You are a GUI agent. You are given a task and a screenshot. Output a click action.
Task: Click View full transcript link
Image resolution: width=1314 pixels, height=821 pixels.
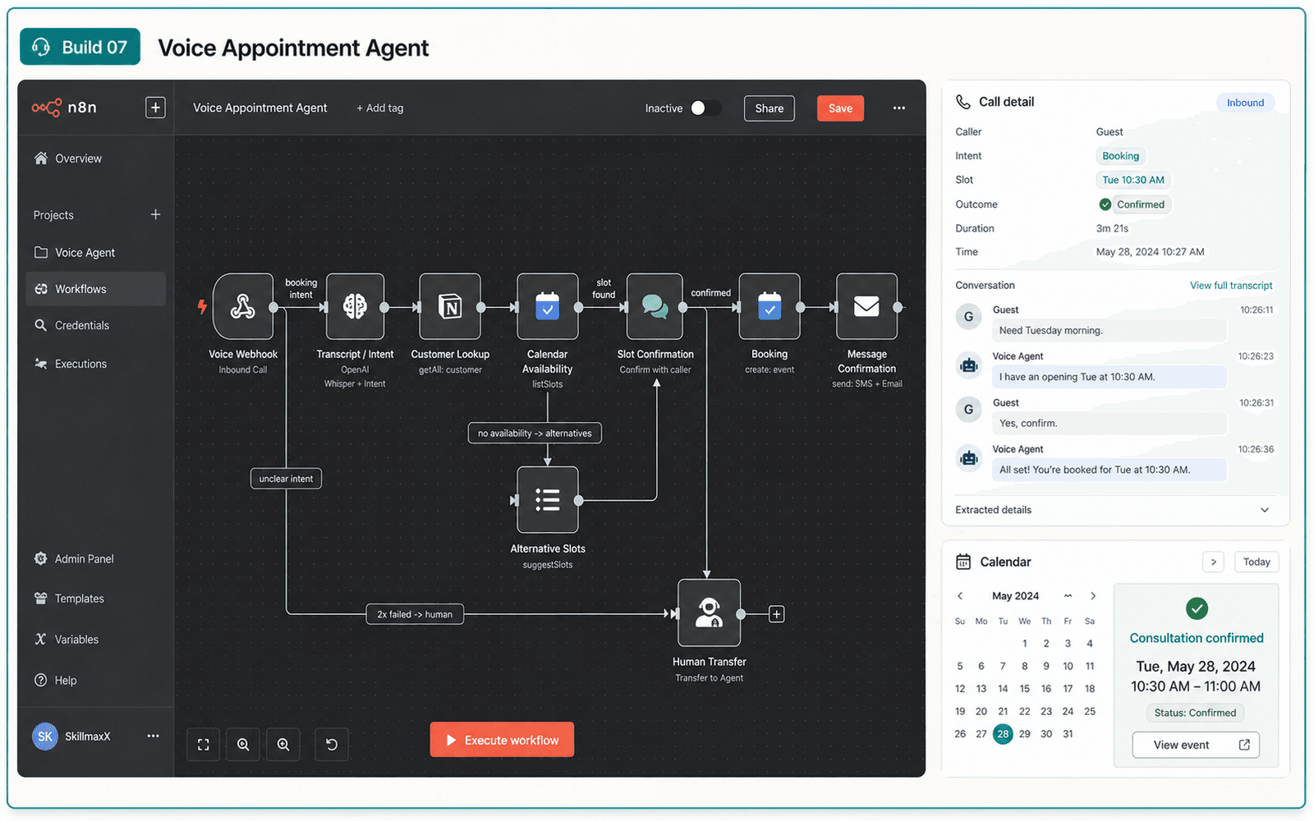click(1231, 286)
